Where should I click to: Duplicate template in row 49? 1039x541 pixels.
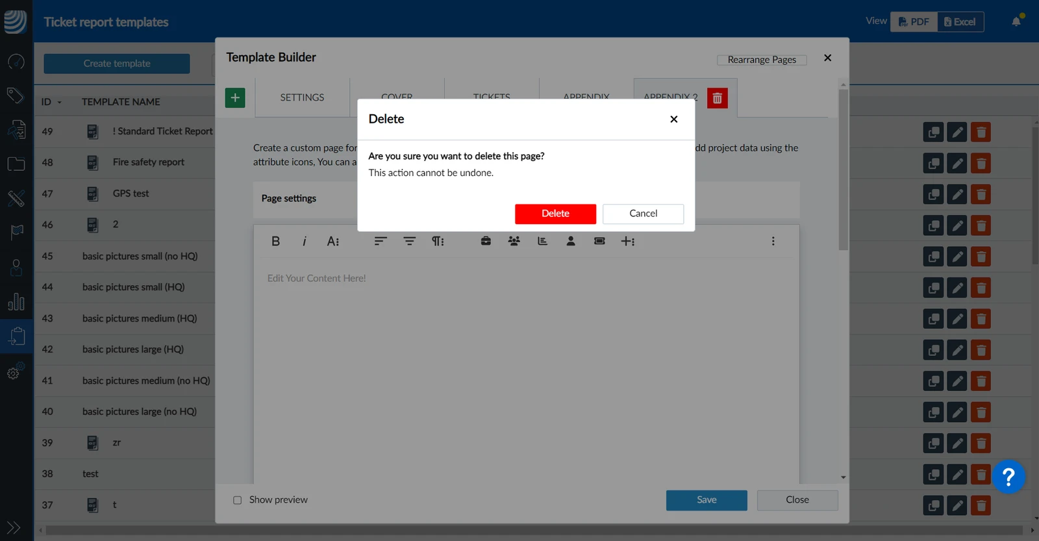(933, 132)
